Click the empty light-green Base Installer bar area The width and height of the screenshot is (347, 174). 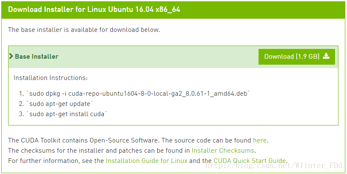[x=158, y=57]
